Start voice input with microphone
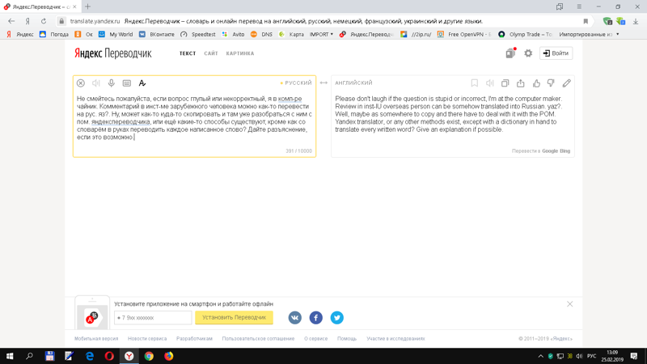 coord(112,83)
